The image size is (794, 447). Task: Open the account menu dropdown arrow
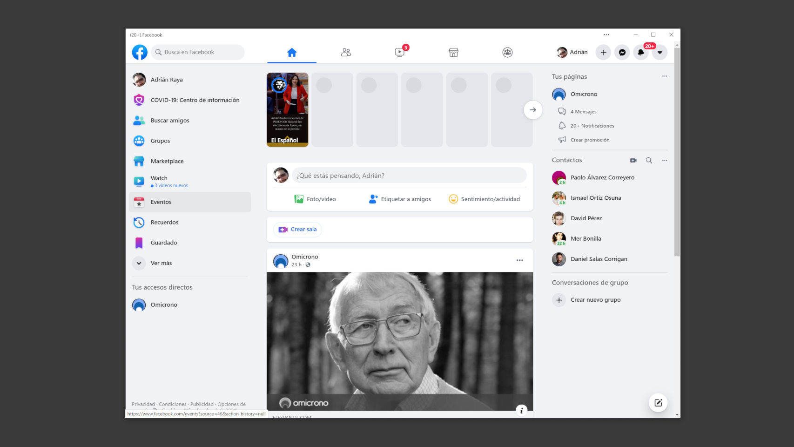660,52
